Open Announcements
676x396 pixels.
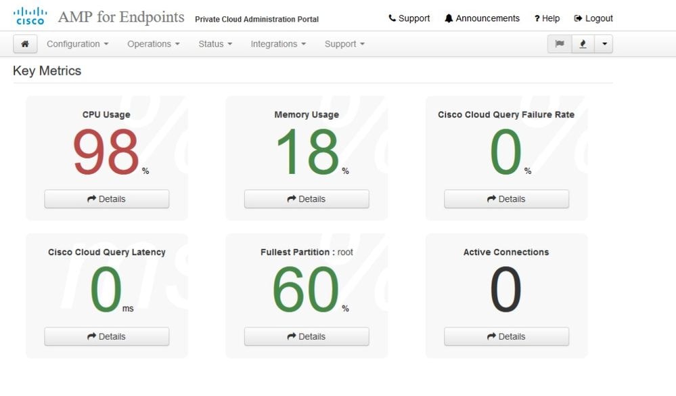point(482,18)
